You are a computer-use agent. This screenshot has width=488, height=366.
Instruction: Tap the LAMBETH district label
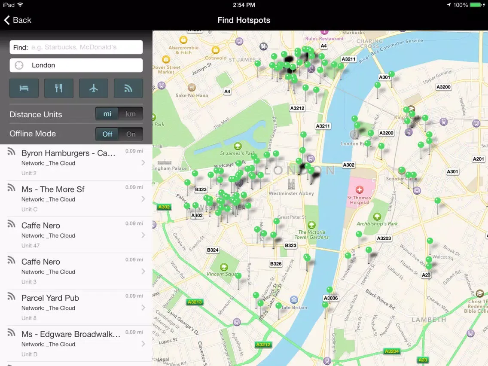[x=429, y=320]
